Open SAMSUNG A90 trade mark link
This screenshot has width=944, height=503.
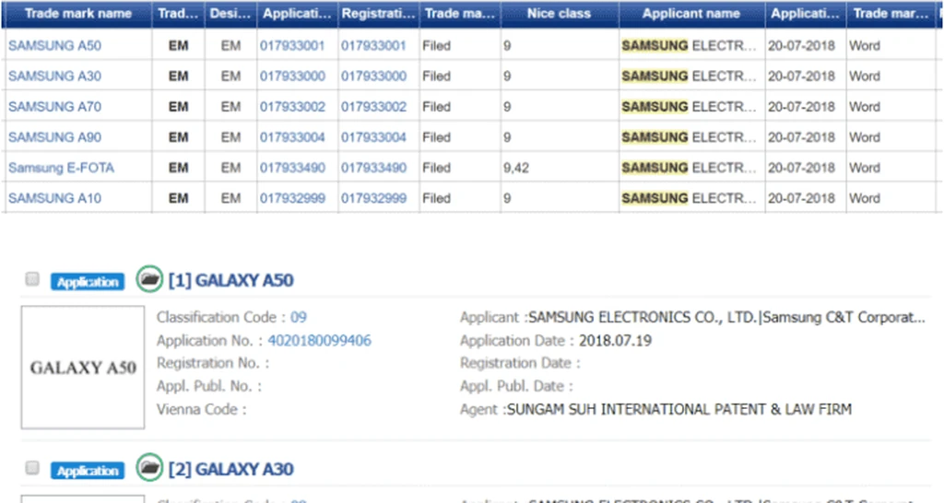(54, 138)
